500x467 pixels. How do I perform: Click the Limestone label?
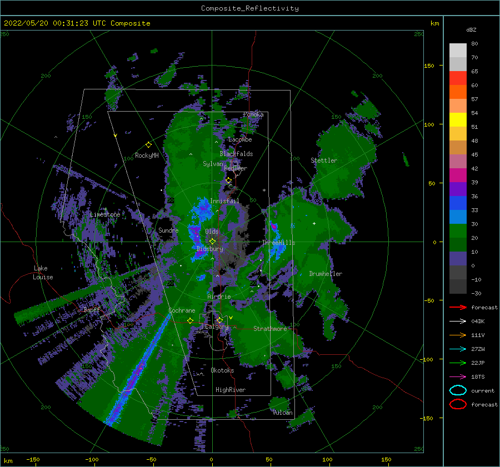(105, 214)
